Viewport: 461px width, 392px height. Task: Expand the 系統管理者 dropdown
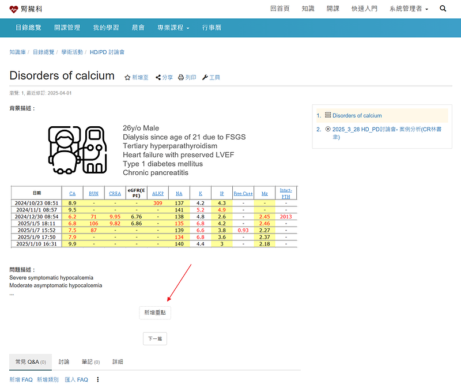(x=408, y=9)
